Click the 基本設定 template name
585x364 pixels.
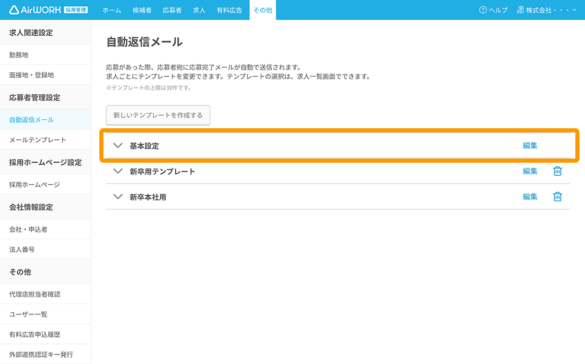tap(144, 146)
